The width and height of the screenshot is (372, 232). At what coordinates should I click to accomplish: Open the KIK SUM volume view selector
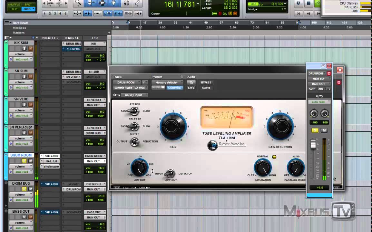point(21,54)
